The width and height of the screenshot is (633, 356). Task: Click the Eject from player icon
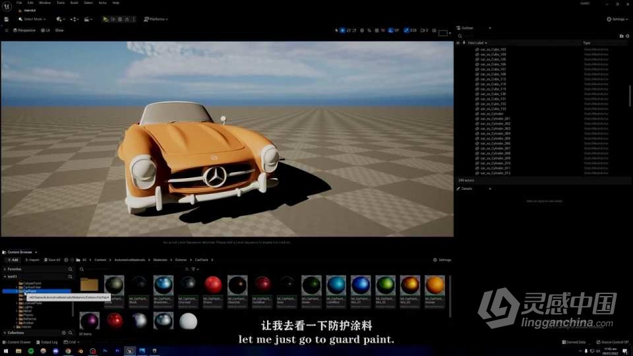pos(127,19)
